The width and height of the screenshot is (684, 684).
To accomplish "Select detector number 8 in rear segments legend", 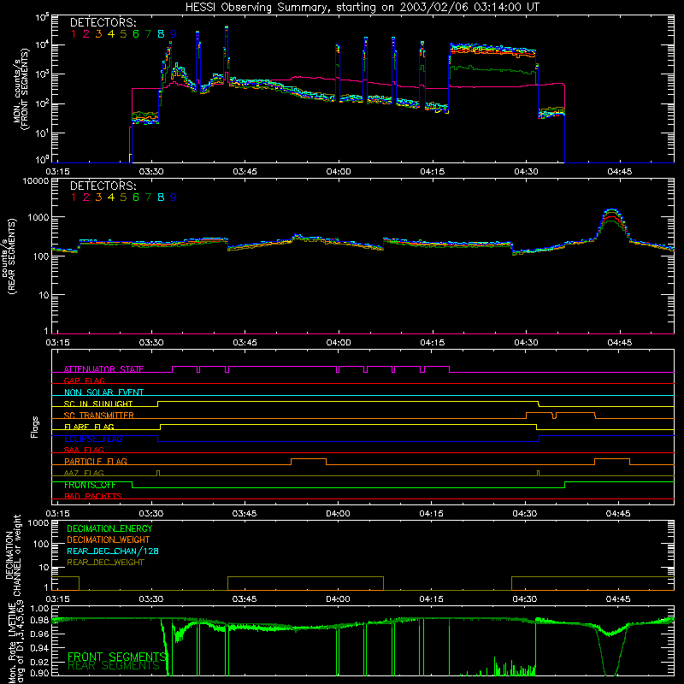I will click(161, 198).
